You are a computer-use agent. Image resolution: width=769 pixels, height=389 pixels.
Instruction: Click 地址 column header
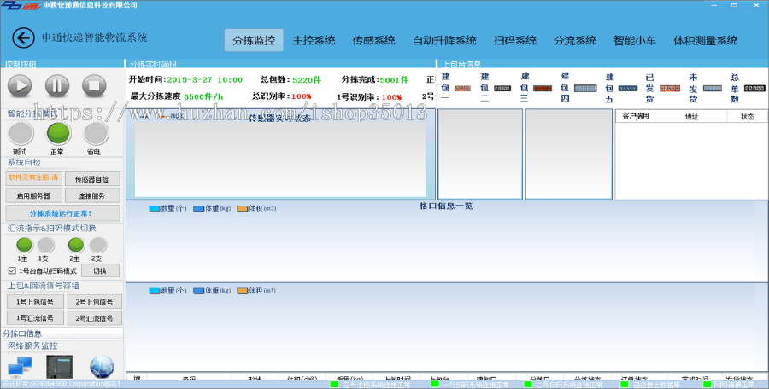point(691,116)
